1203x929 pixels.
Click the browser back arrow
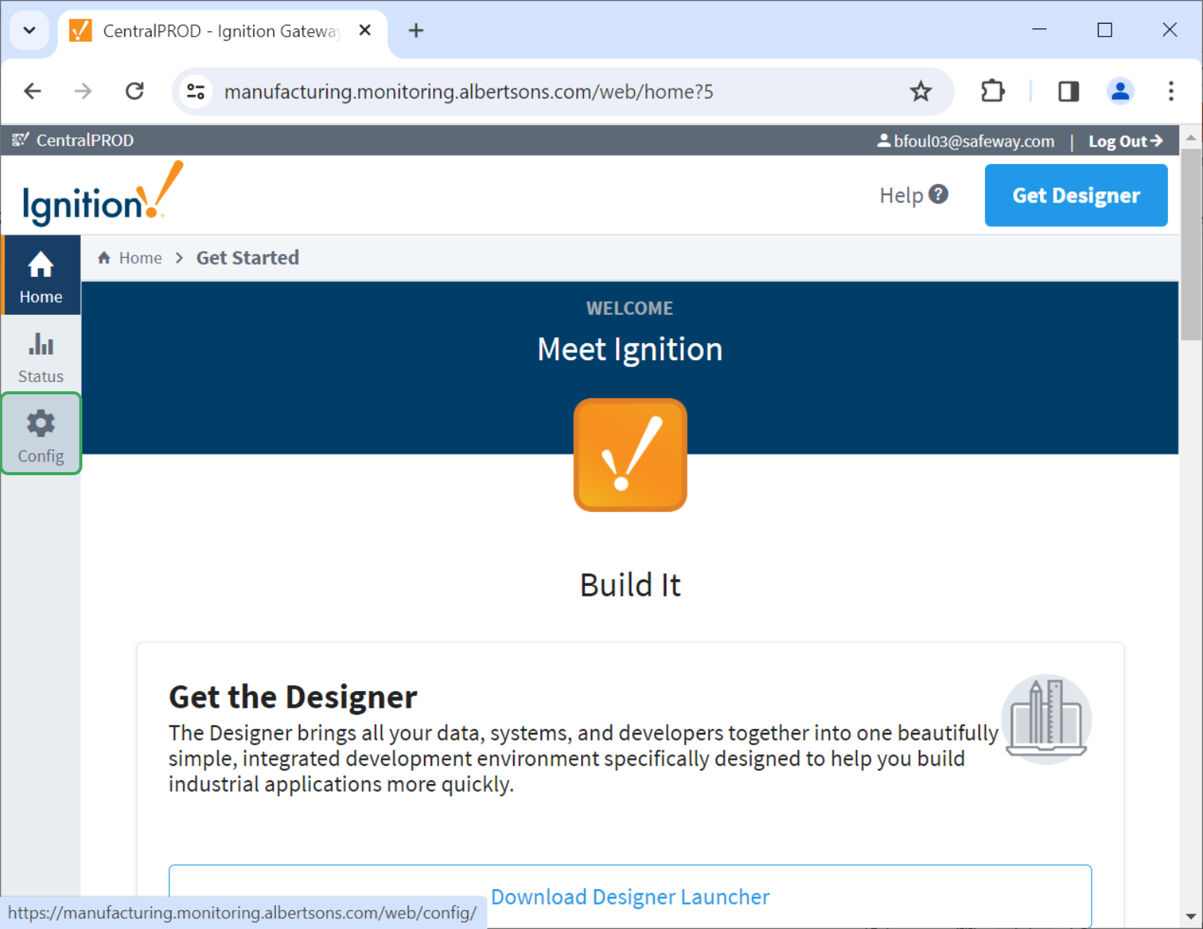tap(33, 92)
